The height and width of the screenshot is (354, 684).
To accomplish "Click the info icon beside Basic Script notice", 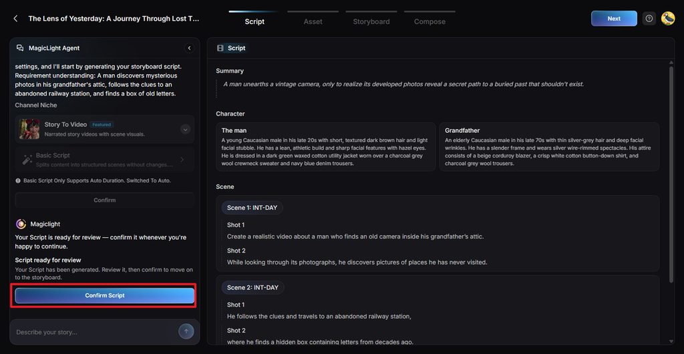I will point(18,180).
